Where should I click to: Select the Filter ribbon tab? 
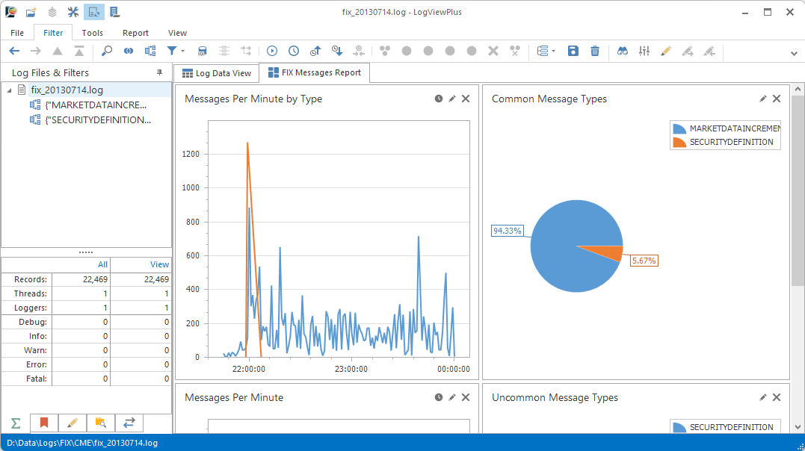pos(53,33)
